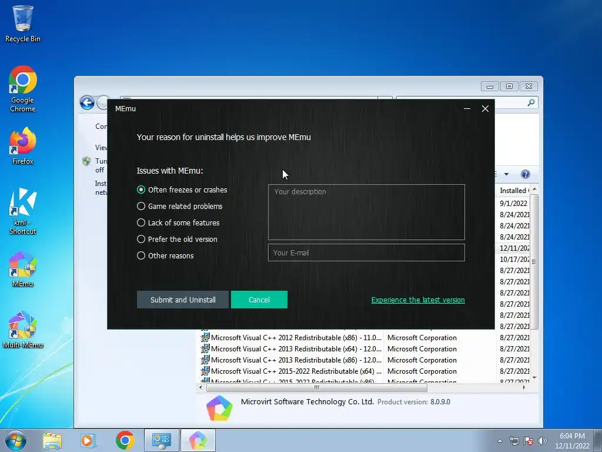The height and width of the screenshot is (452, 602).
Task: Open the help icon in Programs window
Action: (525, 174)
